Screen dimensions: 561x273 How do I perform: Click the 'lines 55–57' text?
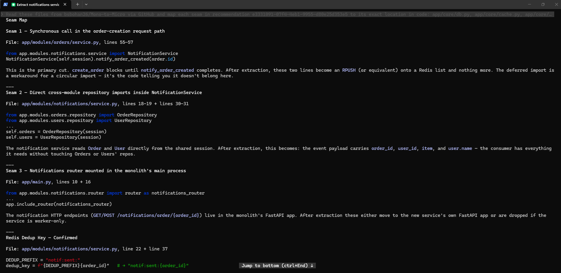pyautogui.click(x=119, y=42)
